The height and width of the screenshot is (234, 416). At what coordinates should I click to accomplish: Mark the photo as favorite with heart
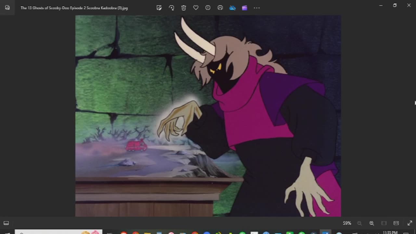[x=196, y=8]
